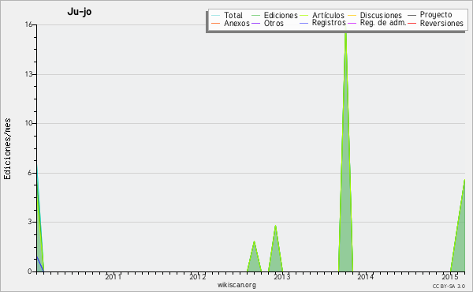Click the wikiscan.org source text
This screenshot has width=473, height=292.
[x=236, y=285]
